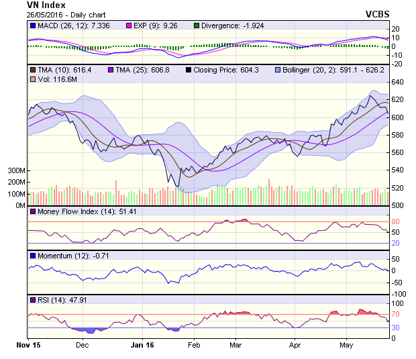
Task: Select the purple TMA (25) legend swatch
Action: [x=111, y=70]
